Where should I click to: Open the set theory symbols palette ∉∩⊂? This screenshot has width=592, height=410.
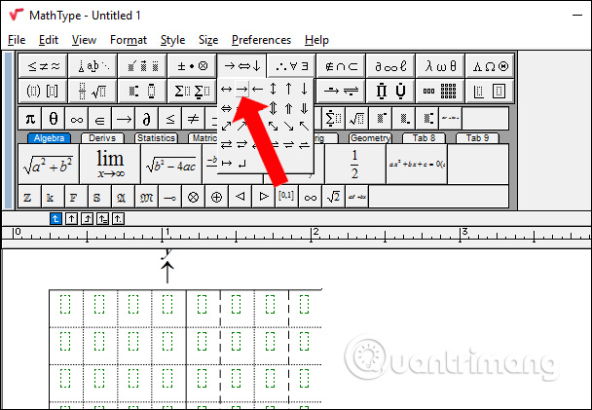coord(342,66)
